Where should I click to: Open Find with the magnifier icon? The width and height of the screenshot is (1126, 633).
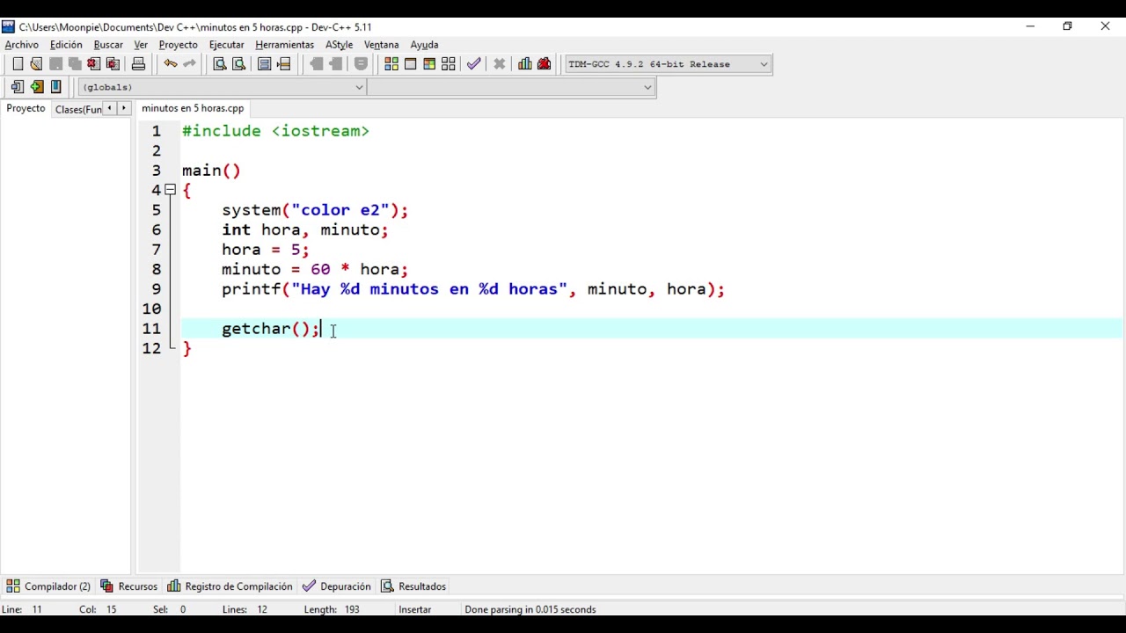[220, 63]
